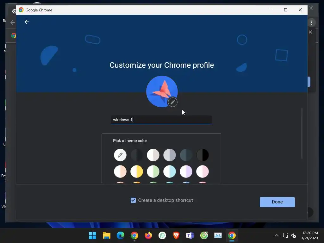The width and height of the screenshot is (324, 243).
Task: Launch Brave browser from the taskbar
Action: (x=176, y=235)
